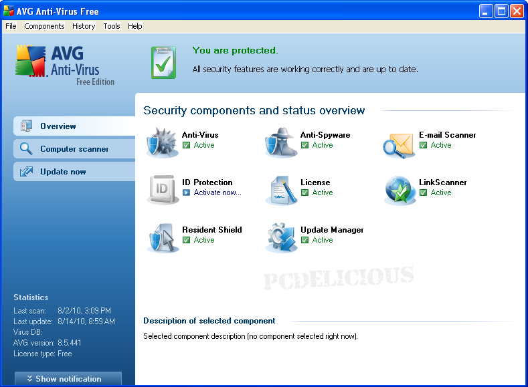Click the License type Free entry
The height and width of the screenshot is (387, 528).
[42, 354]
